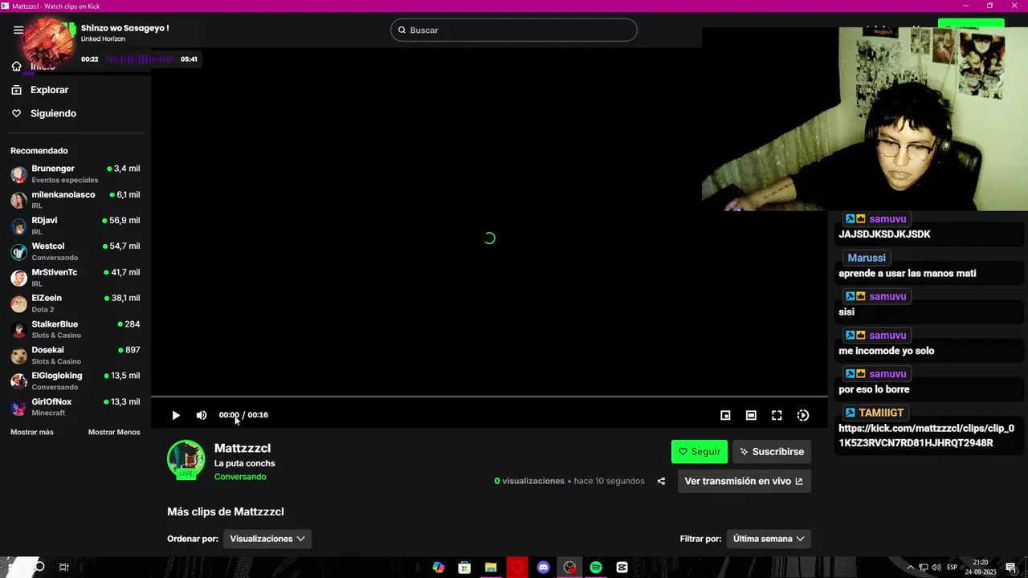Open the Mattzzzcl channel name link
Screen dimensions: 1028x578
(243, 448)
